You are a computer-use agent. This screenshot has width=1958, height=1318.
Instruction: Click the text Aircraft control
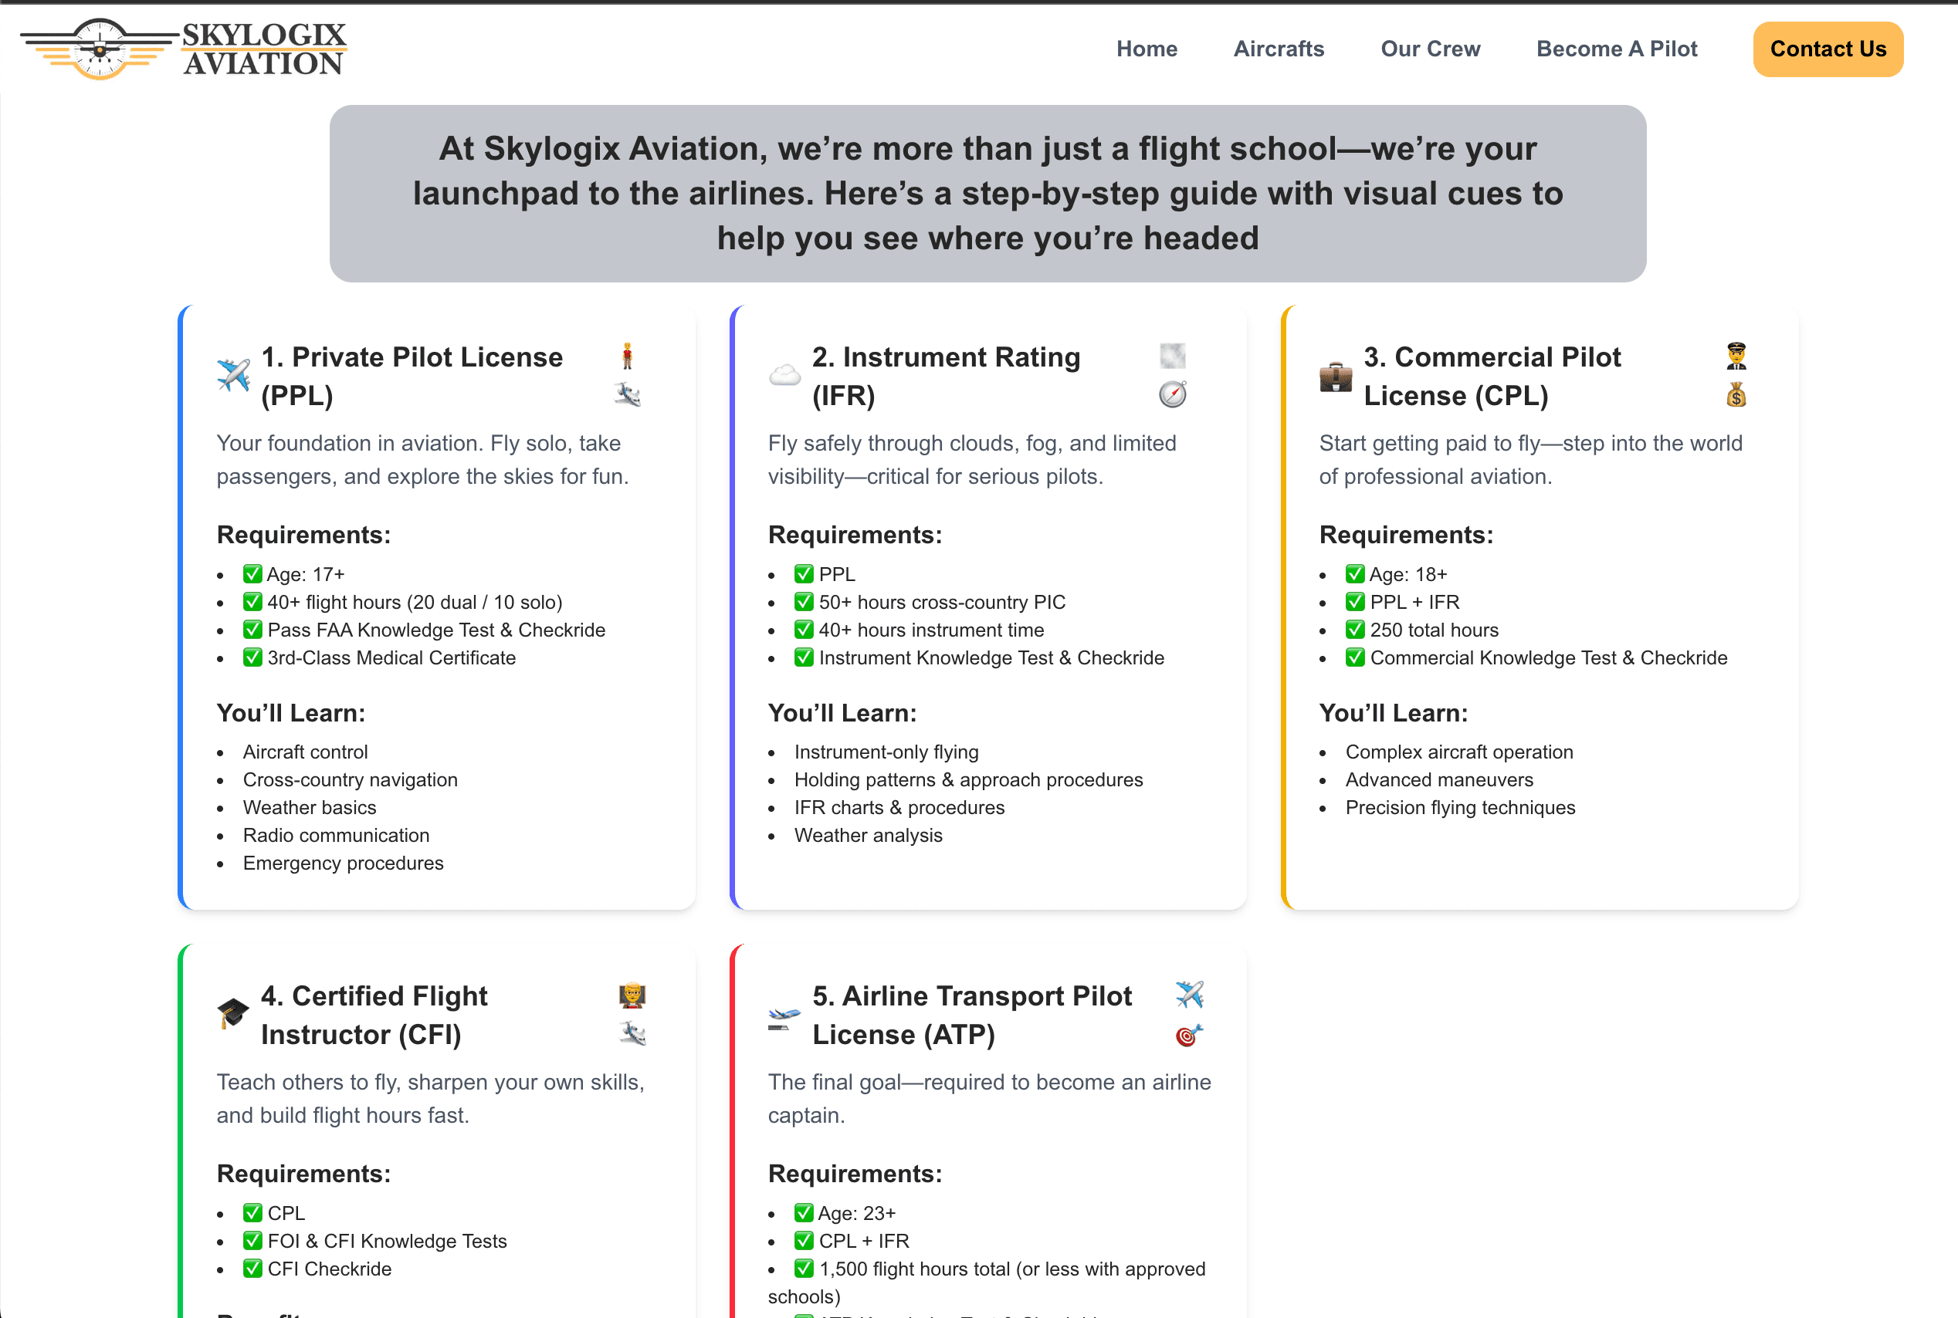(x=305, y=752)
